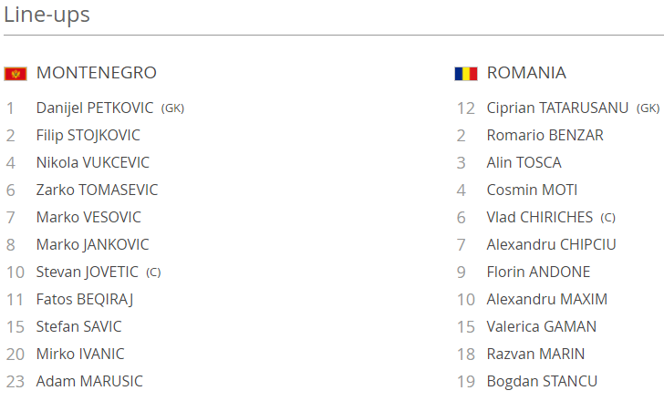Screen dimensions: 664x401
Task: Open Bogdan STANCU player entry
Action: click(542, 381)
